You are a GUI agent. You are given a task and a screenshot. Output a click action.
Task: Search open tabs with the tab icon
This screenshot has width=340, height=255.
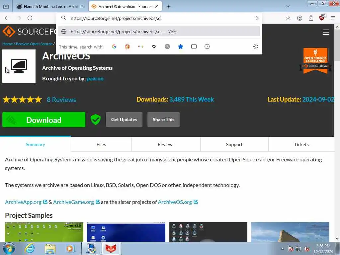(194, 46)
